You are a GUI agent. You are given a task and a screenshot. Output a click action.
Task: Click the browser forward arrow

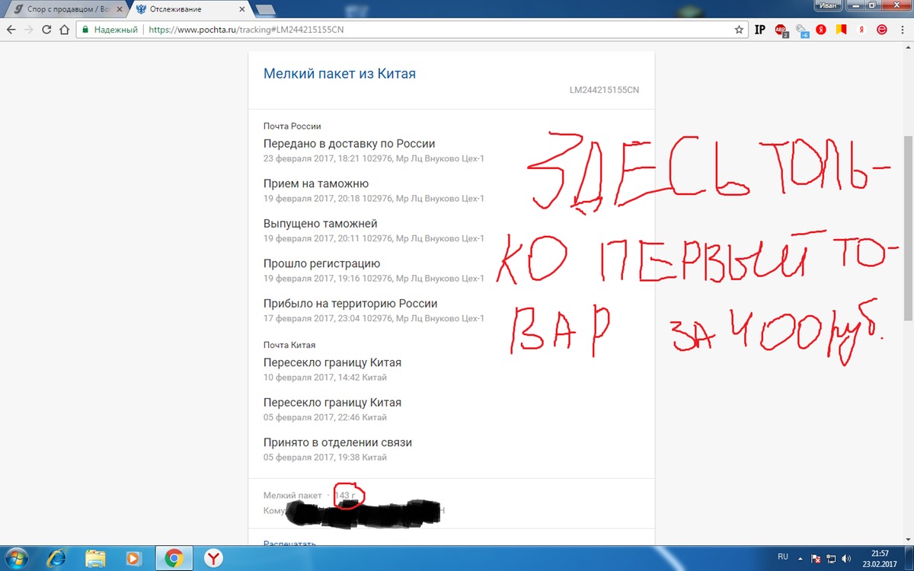click(29, 30)
